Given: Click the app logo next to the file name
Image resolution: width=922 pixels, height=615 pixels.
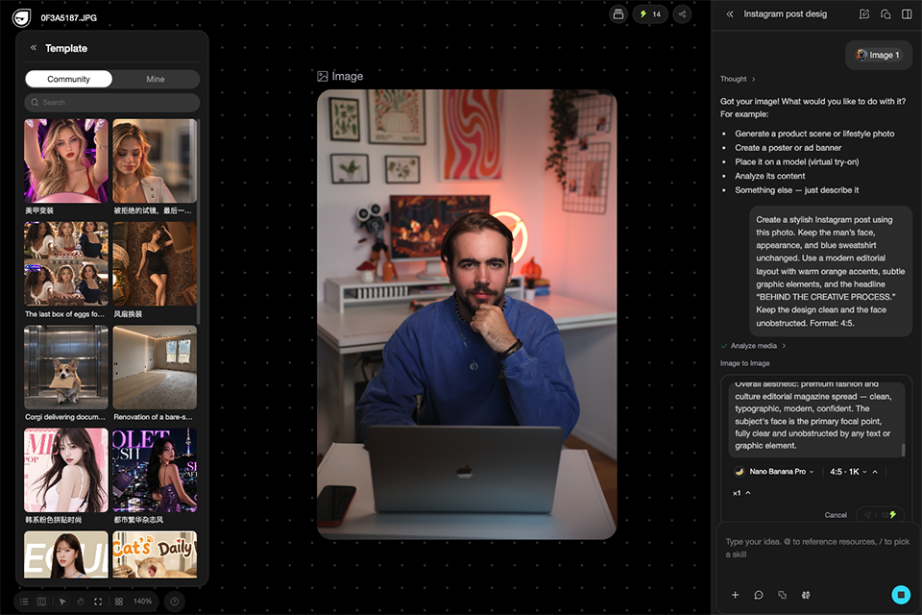Looking at the screenshot, I should (x=22, y=17).
